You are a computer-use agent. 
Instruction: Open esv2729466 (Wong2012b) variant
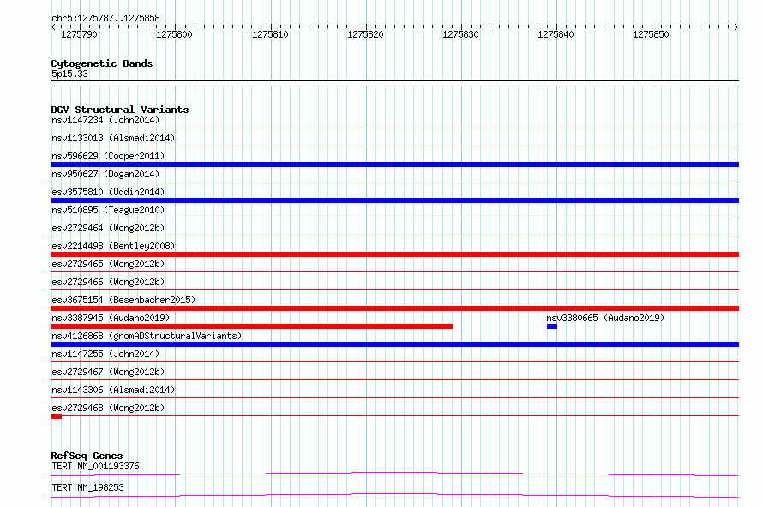(108, 282)
